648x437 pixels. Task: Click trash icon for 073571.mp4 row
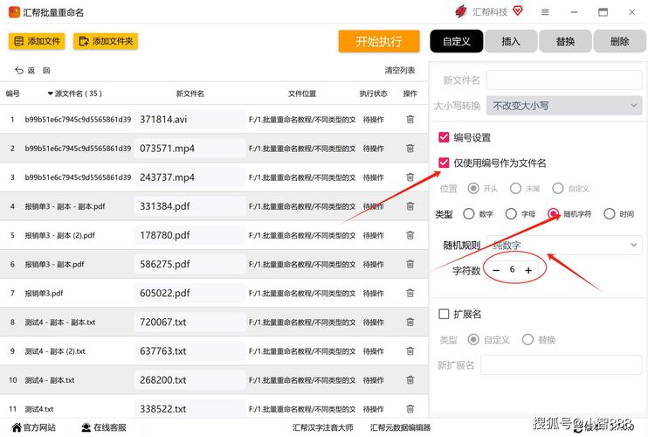[x=410, y=149]
